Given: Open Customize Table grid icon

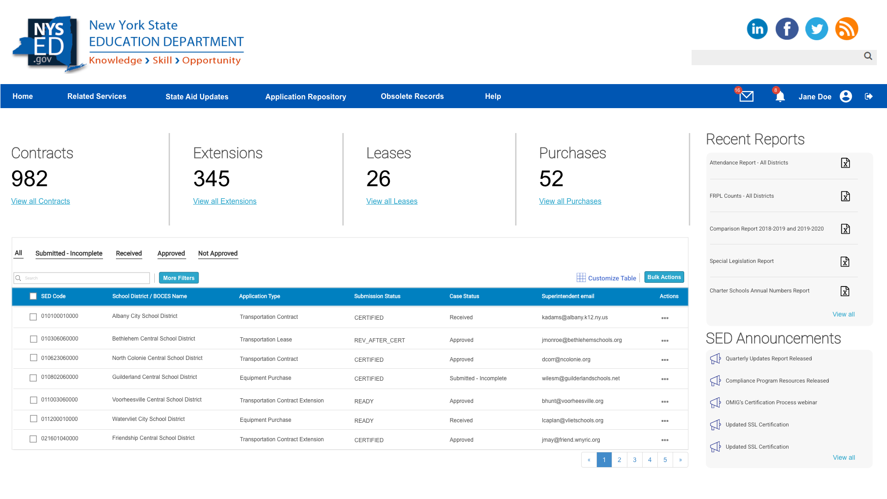Looking at the screenshot, I should click(x=581, y=277).
